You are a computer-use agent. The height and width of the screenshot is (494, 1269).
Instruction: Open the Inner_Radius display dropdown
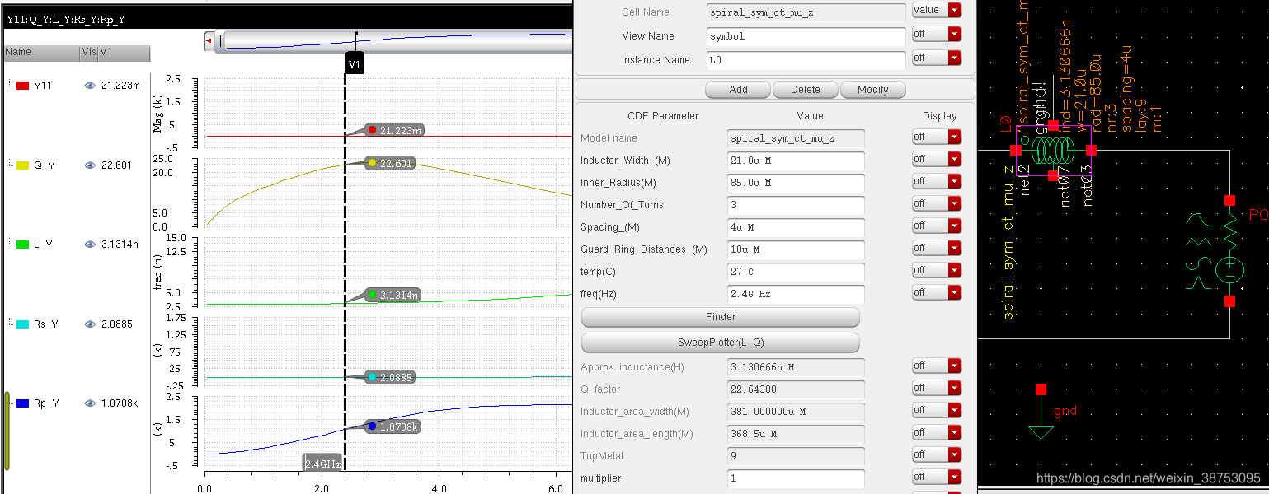click(937, 181)
